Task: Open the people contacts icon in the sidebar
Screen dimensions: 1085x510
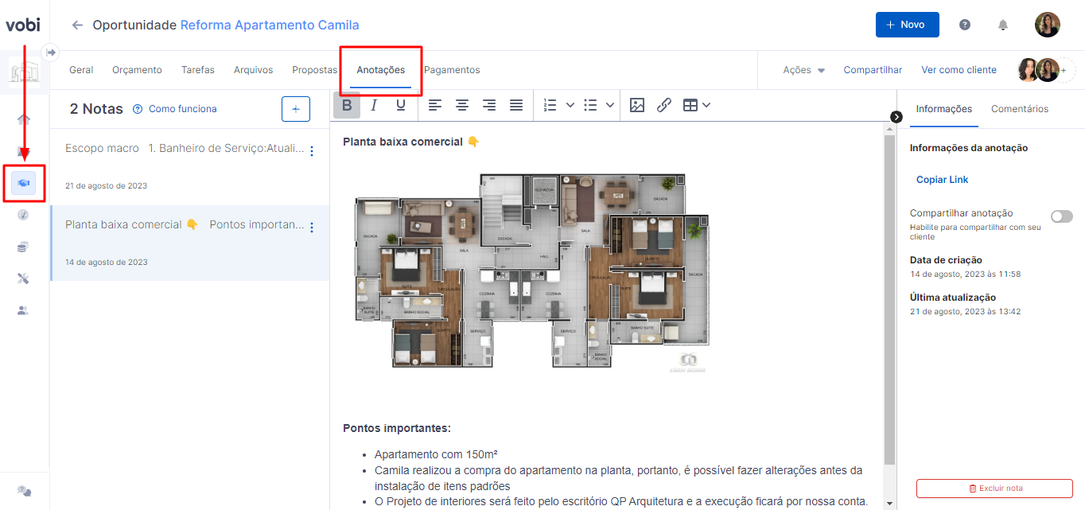Action: 23,311
